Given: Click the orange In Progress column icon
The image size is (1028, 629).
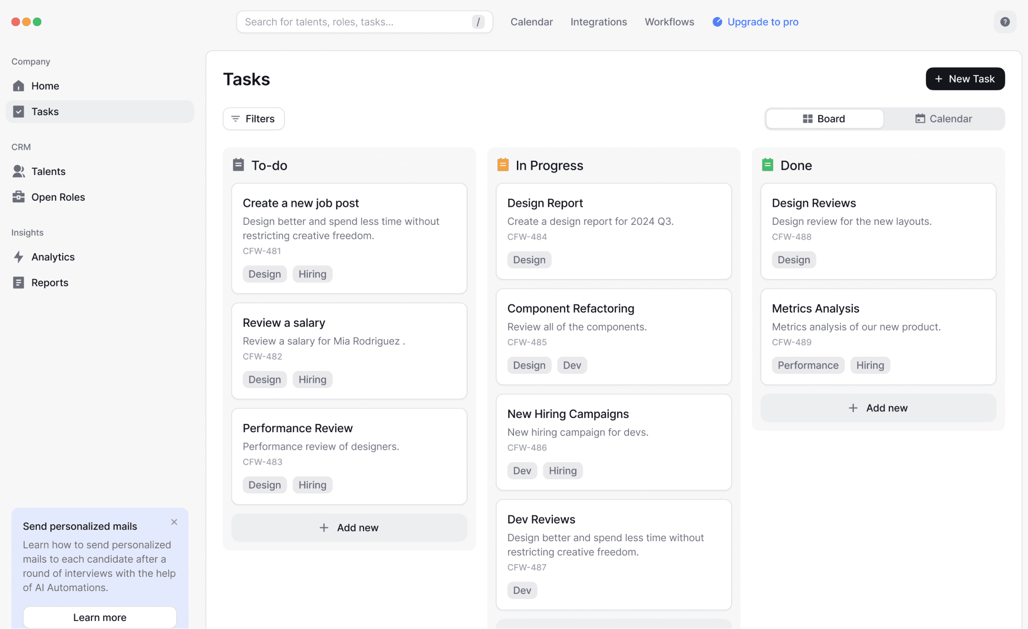Looking at the screenshot, I should [503, 165].
